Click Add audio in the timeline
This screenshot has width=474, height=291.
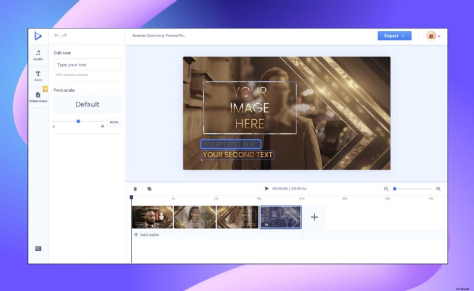[x=146, y=235]
